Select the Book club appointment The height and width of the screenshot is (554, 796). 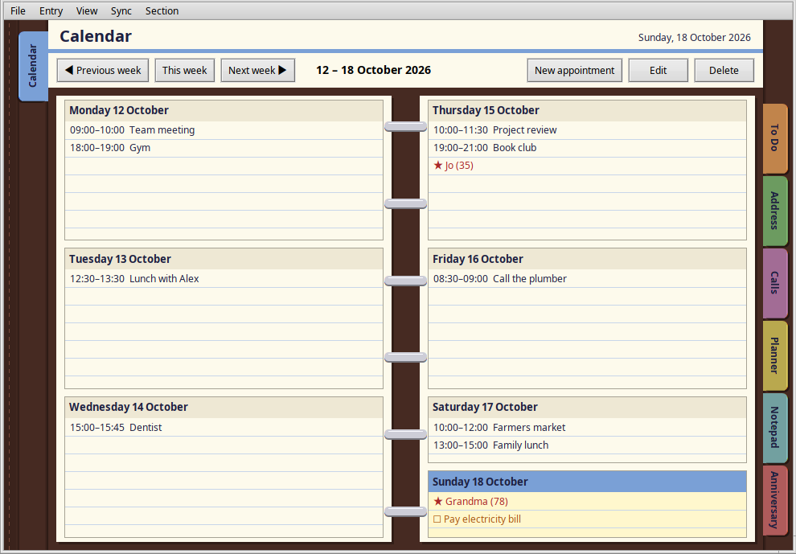click(588, 148)
